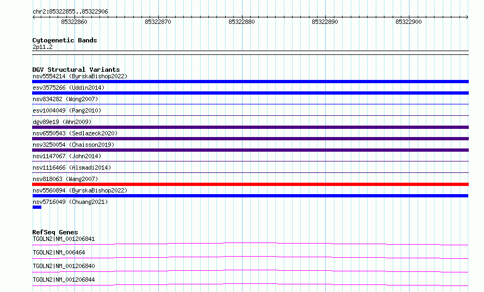Viewport: 484px width, 292px height.
Task: Click the blue bar under nsv5560894
Action: (x=250, y=196)
